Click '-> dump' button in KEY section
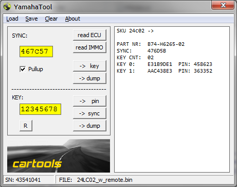237x187 pixels. tap(89, 126)
